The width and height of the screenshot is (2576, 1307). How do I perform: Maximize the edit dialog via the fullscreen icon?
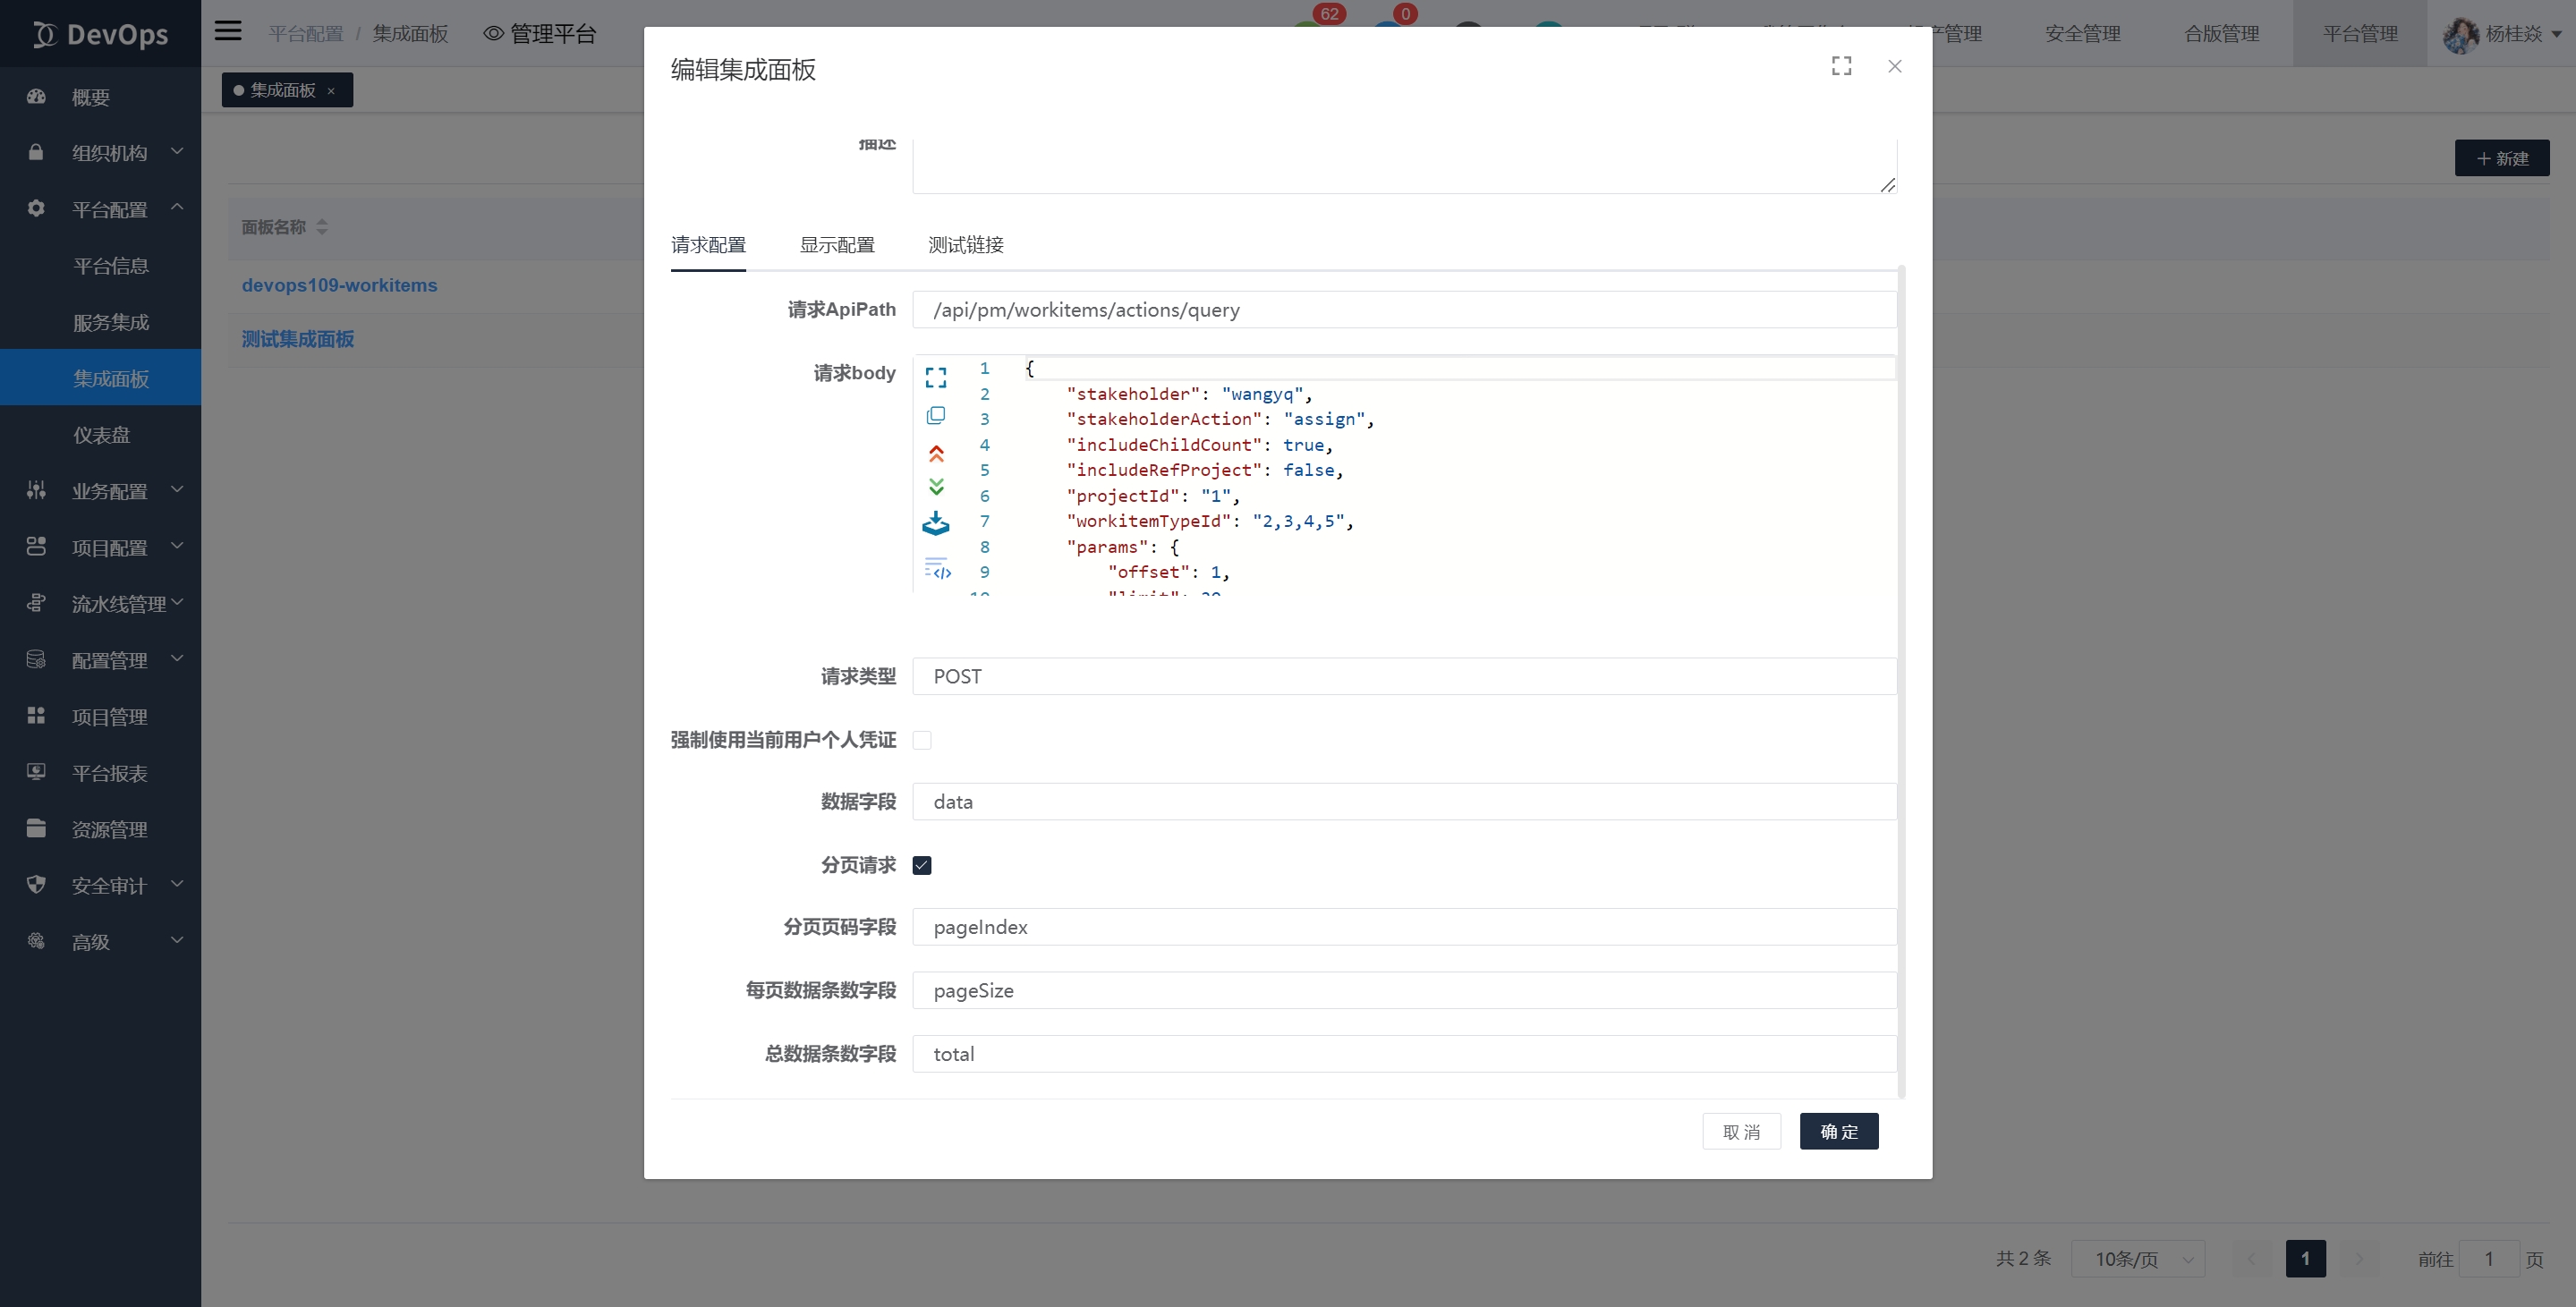(1841, 66)
